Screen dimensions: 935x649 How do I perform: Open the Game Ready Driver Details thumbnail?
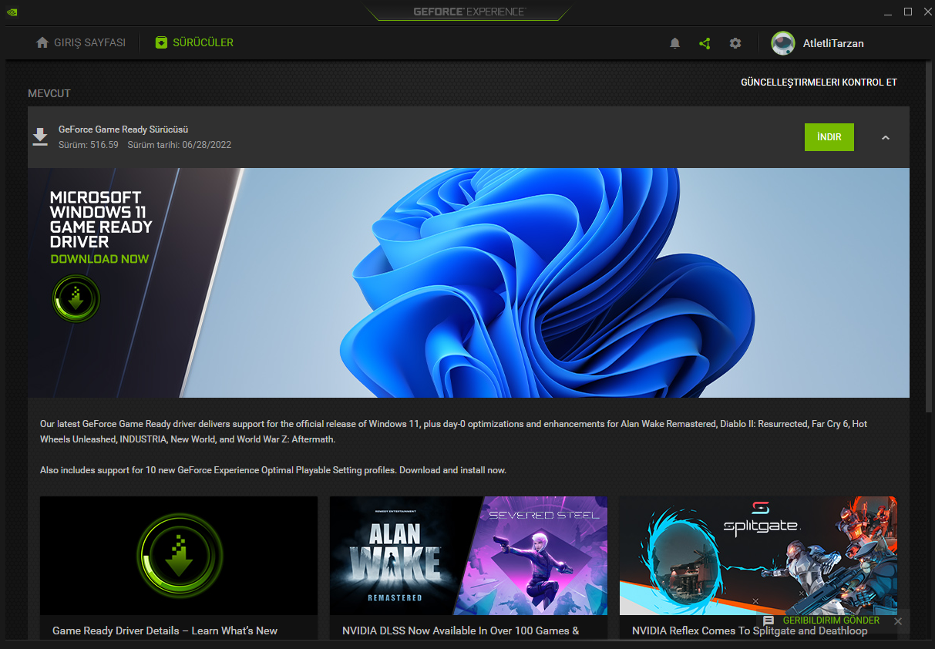179,555
